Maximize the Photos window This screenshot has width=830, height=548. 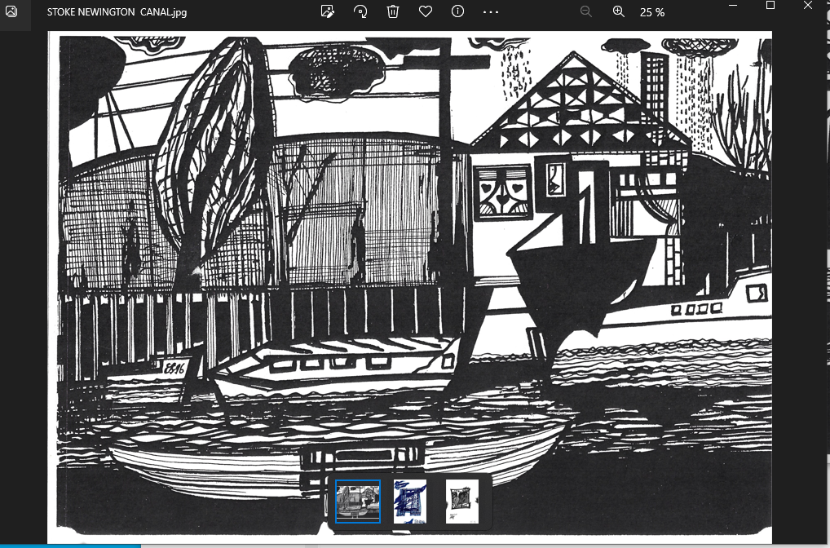pos(770,6)
